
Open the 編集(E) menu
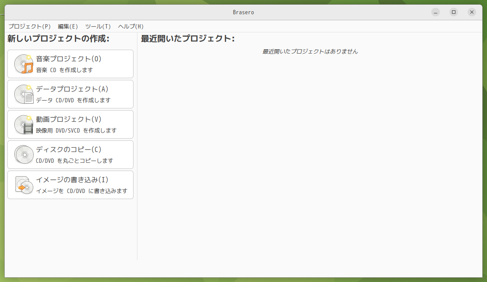tap(68, 26)
